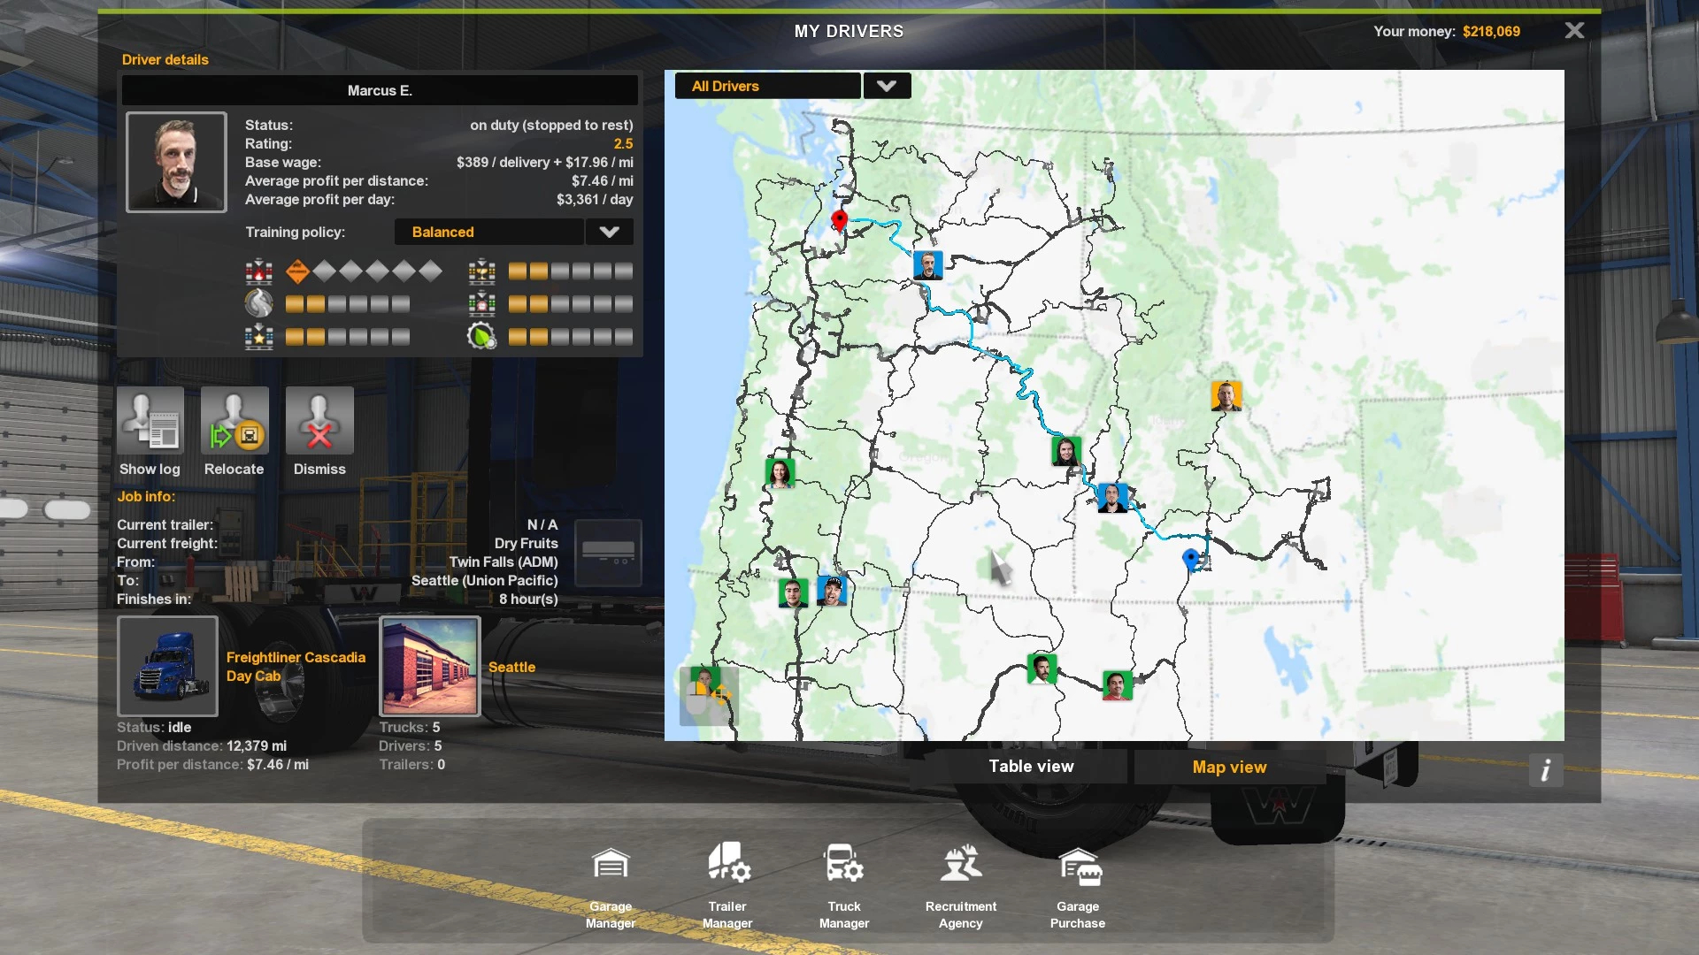Open Recruitment Agency
This screenshot has height=955, width=1699.
coord(961,866)
